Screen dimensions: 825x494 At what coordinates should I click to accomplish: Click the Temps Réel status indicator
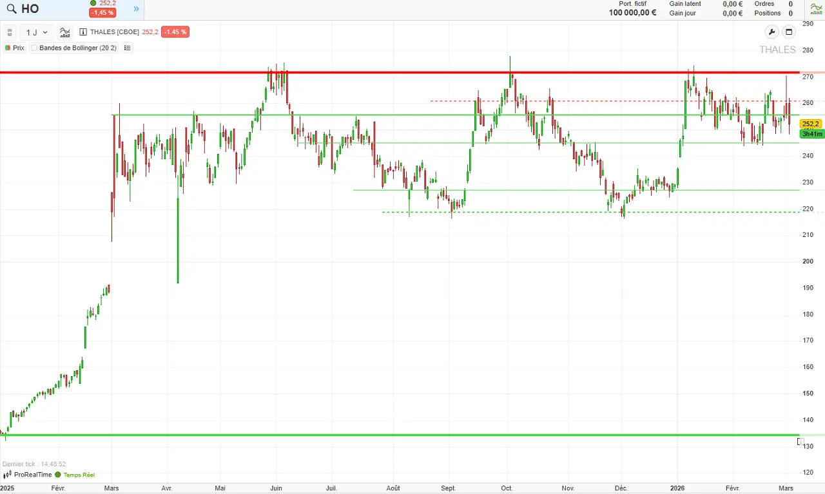(x=75, y=475)
